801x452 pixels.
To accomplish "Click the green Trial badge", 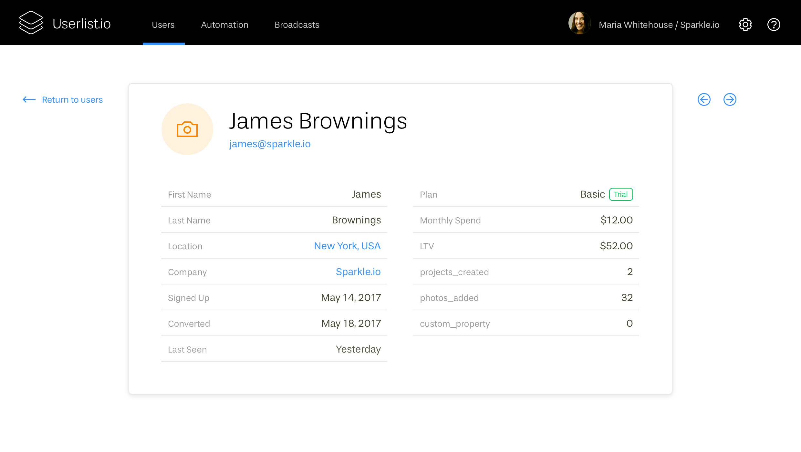I will (x=621, y=194).
